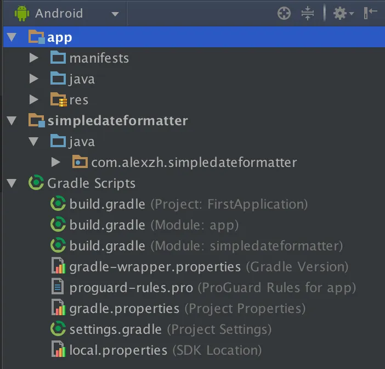Collapse the java folder under simpledateformatter

coord(33,141)
